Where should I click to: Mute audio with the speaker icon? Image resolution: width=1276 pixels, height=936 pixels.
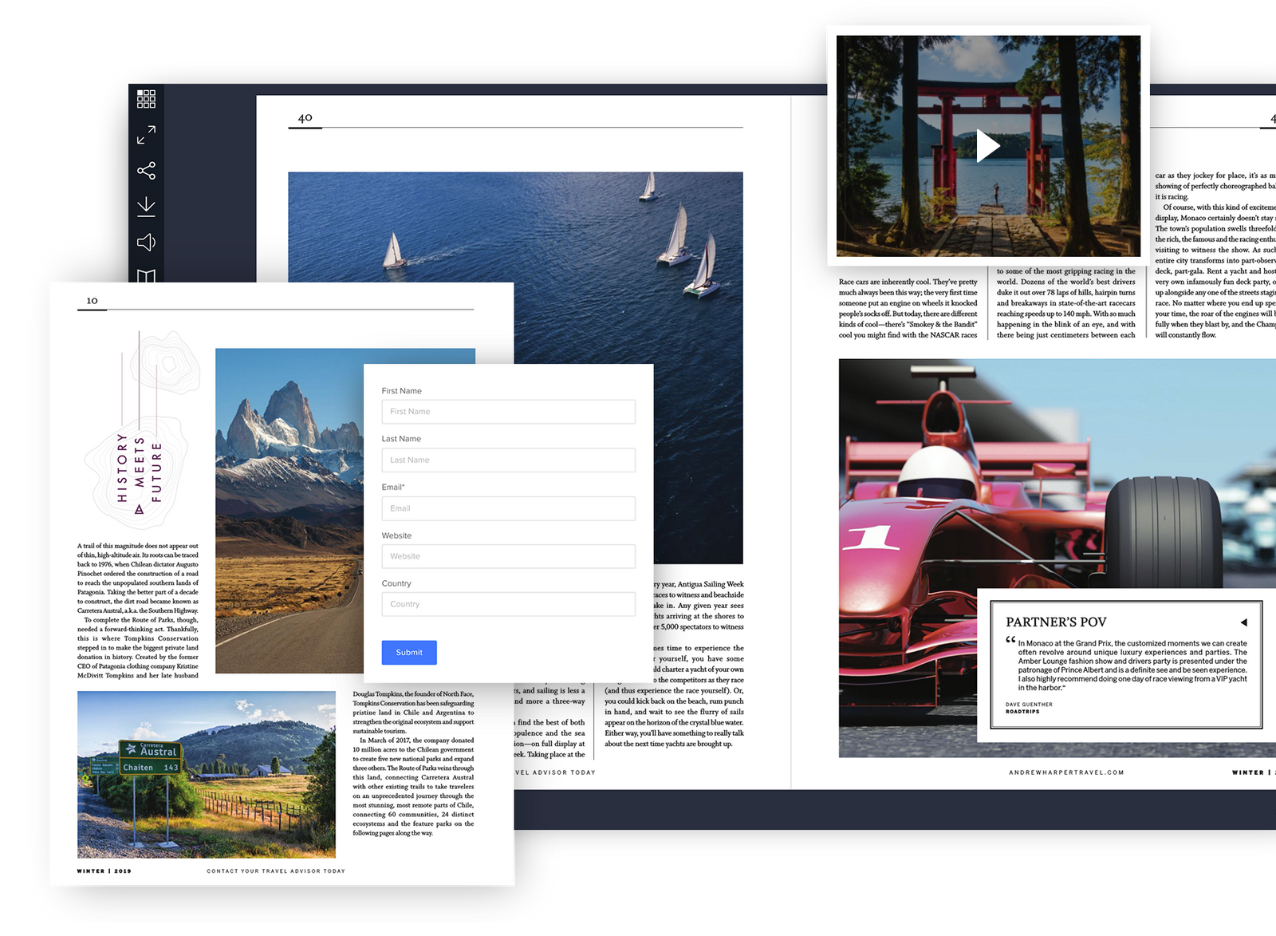[x=146, y=242]
